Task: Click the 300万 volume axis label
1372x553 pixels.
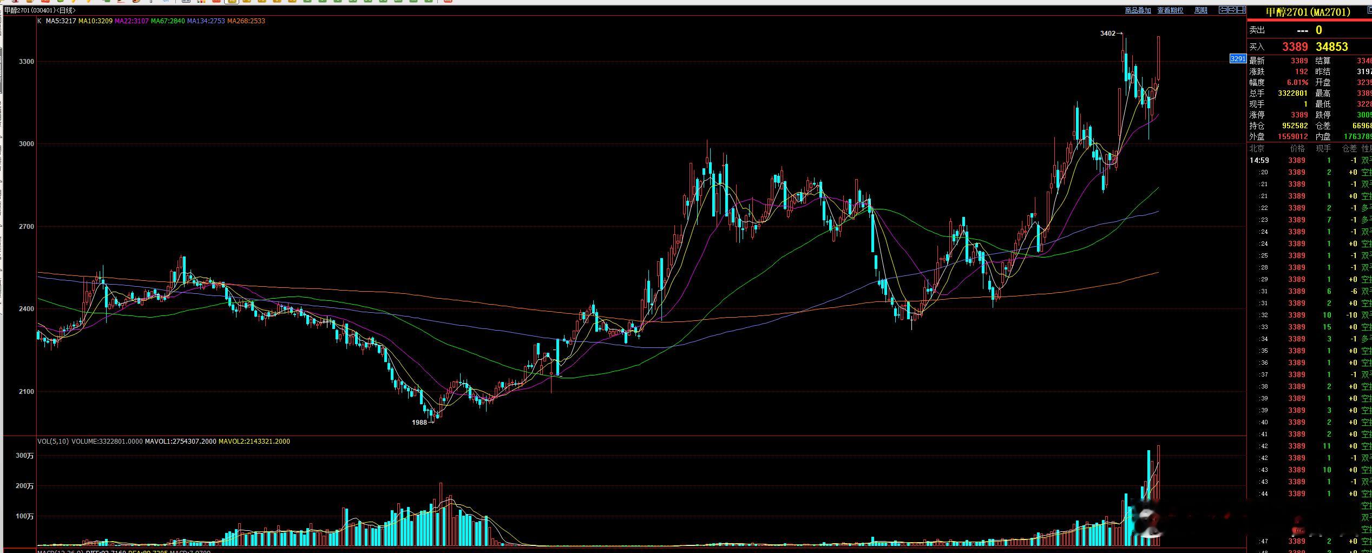Action: [x=25, y=456]
